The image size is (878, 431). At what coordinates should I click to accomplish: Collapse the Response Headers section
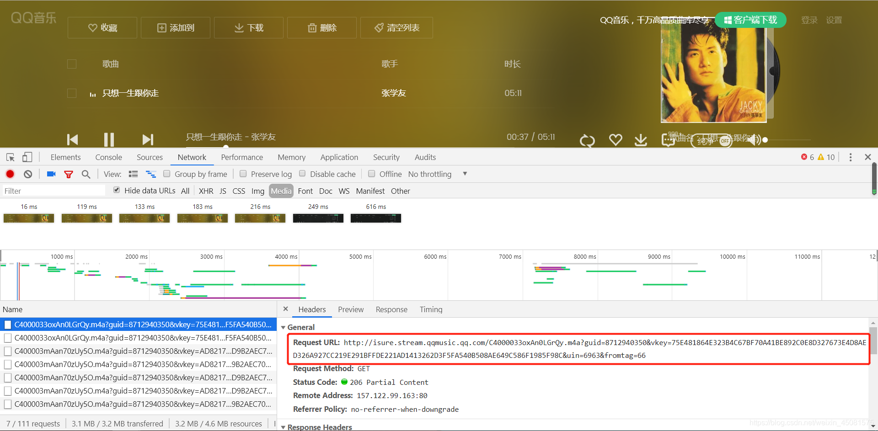(284, 427)
